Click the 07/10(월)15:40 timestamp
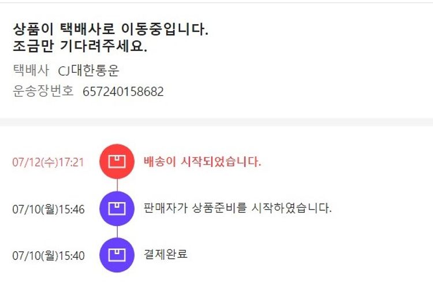433x294 pixels. (x=48, y=255)
